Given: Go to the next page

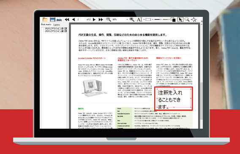Looking at the screenshot, I should (x=94, y=19).
